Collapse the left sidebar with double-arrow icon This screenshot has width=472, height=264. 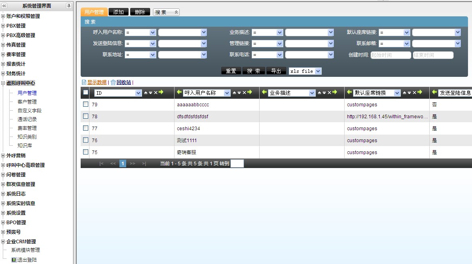pyautogui.click(x=4, y=6)
